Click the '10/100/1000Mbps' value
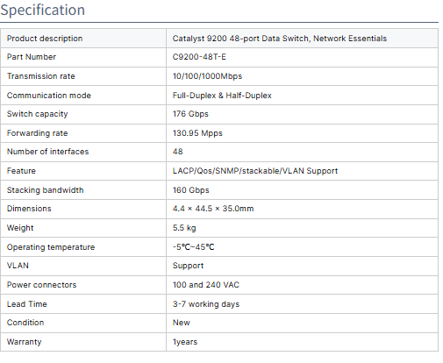Image resolution: width=443 pixels, height=363 pixels. pyautogui.click(x=207, y=76)
